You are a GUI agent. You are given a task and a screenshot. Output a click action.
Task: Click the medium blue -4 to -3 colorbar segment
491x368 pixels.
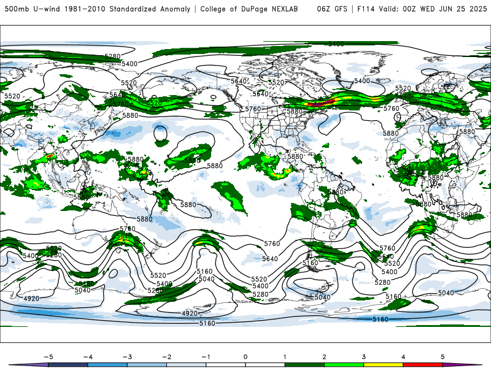[x=107, y=365]
